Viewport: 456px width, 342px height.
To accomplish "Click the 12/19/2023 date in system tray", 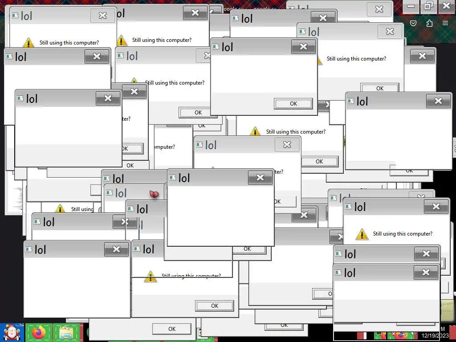I will pyautogui.click(x=435, y=336).
